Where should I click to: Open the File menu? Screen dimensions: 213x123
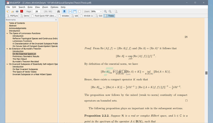pyautogui.click(x=8, y=7)
